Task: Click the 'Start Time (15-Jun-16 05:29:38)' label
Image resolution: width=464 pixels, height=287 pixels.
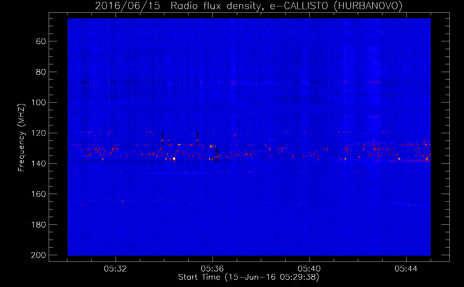Action: click(249, 277)
